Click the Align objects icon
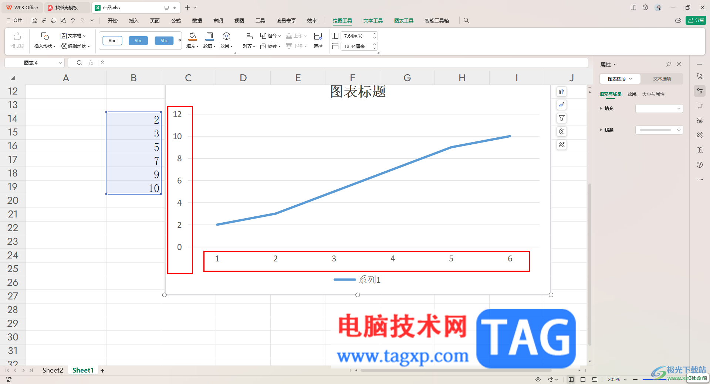710x384 pixels. (249, 36)
